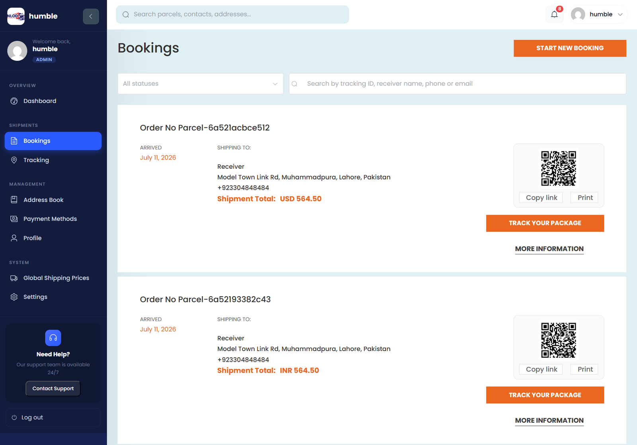
Task: Open Address Book page
Action: pyautogui.click(x=53, y=200)
